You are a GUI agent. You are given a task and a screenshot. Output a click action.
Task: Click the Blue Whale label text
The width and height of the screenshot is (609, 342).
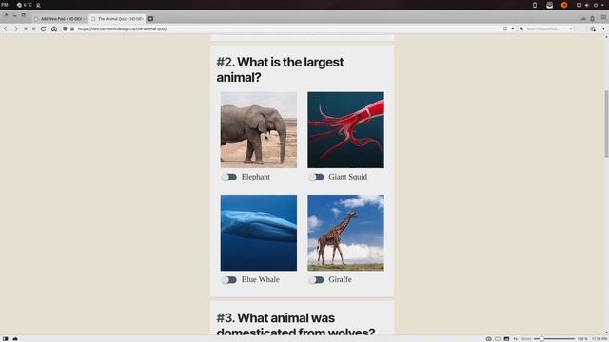coord(260,279)
